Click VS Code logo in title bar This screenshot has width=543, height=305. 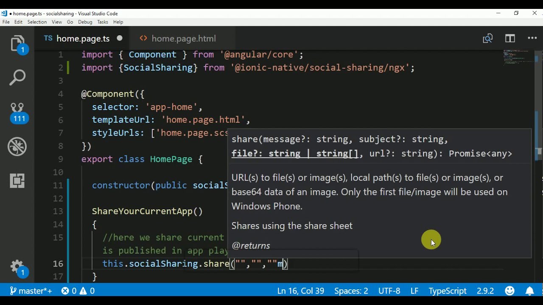[x=4, y=13]
